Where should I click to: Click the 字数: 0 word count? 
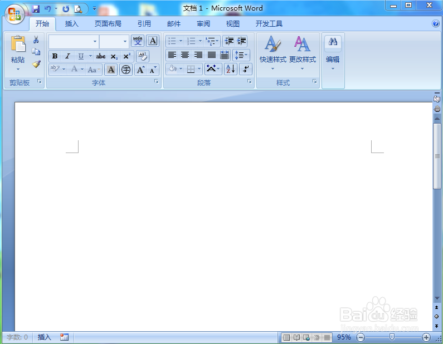click(x=17, y=337)
